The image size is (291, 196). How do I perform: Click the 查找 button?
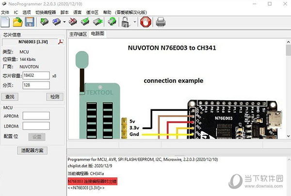(x=10, y=97)
